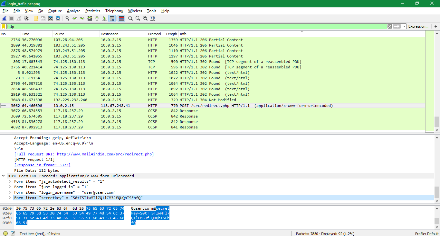Reload this capture file

click(58, 18)
